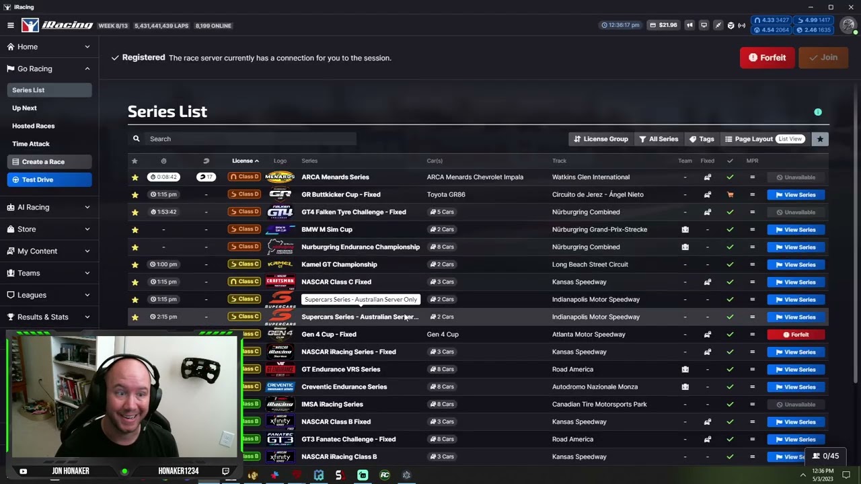Click the 8 Cars badge for Nurburgring Endurance
This screenshot has width=861, height=484.
pyautogui.click(x=442, y=247)
